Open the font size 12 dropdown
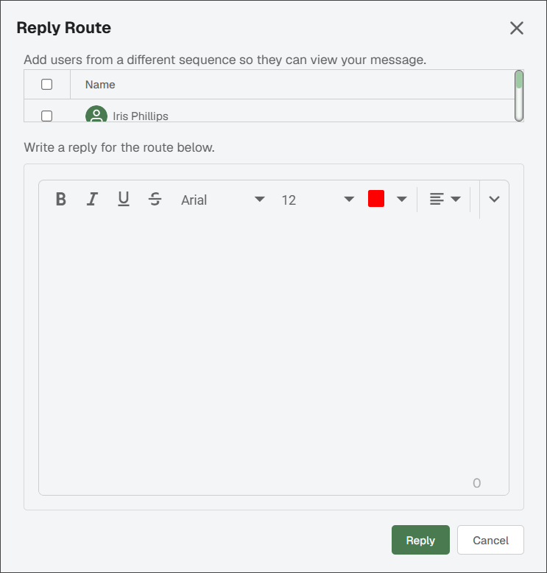Viewport: 547px width, 573px height. tap(317, 200)
